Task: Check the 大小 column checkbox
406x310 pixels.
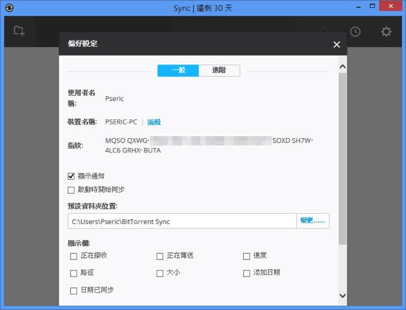Action: coord(160,273)
